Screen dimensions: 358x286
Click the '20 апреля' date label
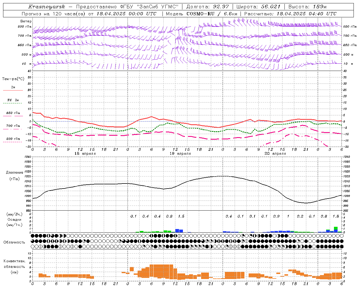click(275, 154)
